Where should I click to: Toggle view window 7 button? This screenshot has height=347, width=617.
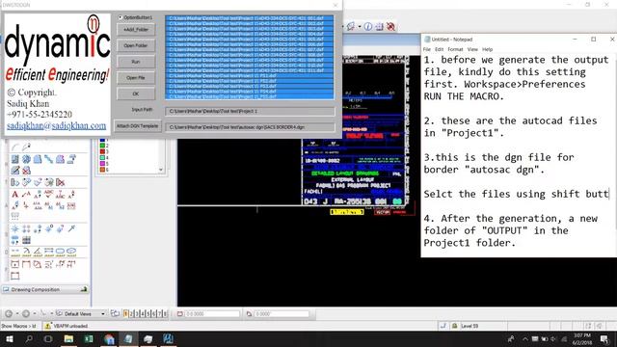[x=159, y=313]
